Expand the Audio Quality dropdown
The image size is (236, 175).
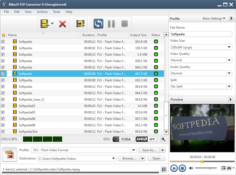[x=229, y=73]
